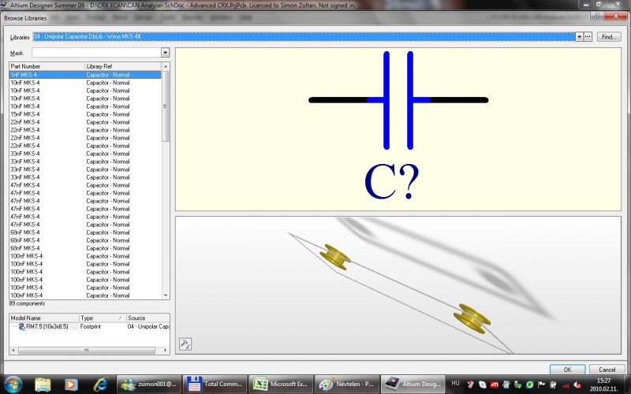Image resolution: width=631 pixels, height=394 pixels.
Task: Click the 'Footprint' type cell
Action: (91, 326)
